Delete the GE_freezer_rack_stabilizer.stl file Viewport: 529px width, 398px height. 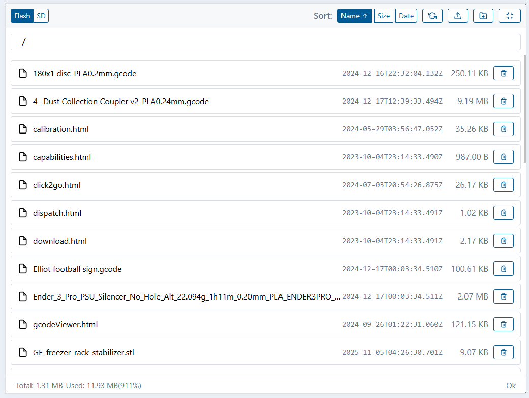click(503, 352)
